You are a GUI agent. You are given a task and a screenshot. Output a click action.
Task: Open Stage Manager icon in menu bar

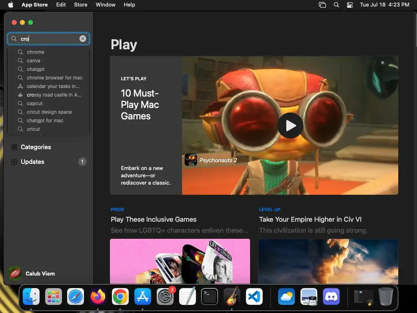coord(323,4)
